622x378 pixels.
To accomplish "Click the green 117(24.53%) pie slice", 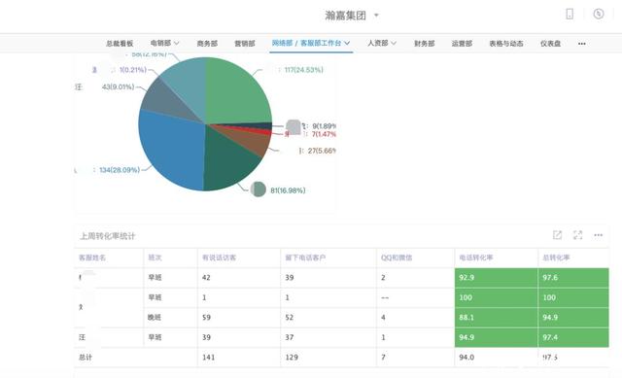I will tap(238, 93).
